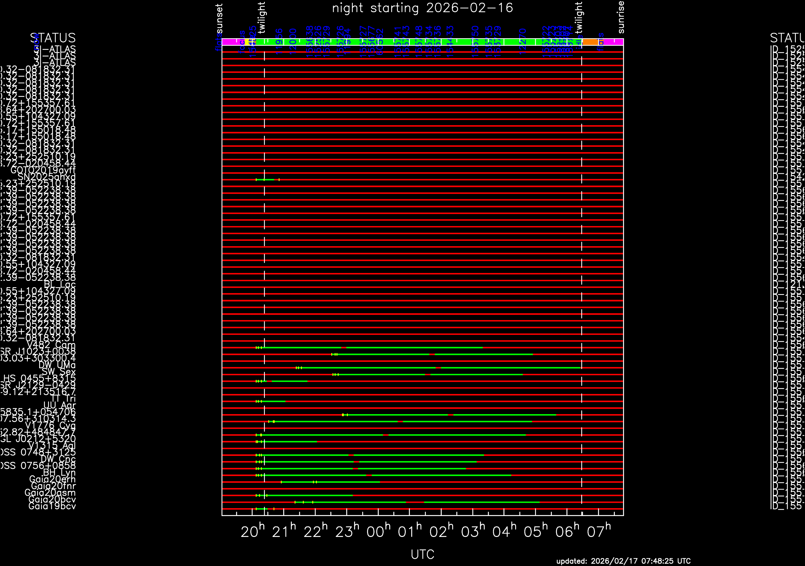The image size is (805, 566).
Task: Select the DW UMa target label
Action: pyautogui.click(x=57, y=365)
